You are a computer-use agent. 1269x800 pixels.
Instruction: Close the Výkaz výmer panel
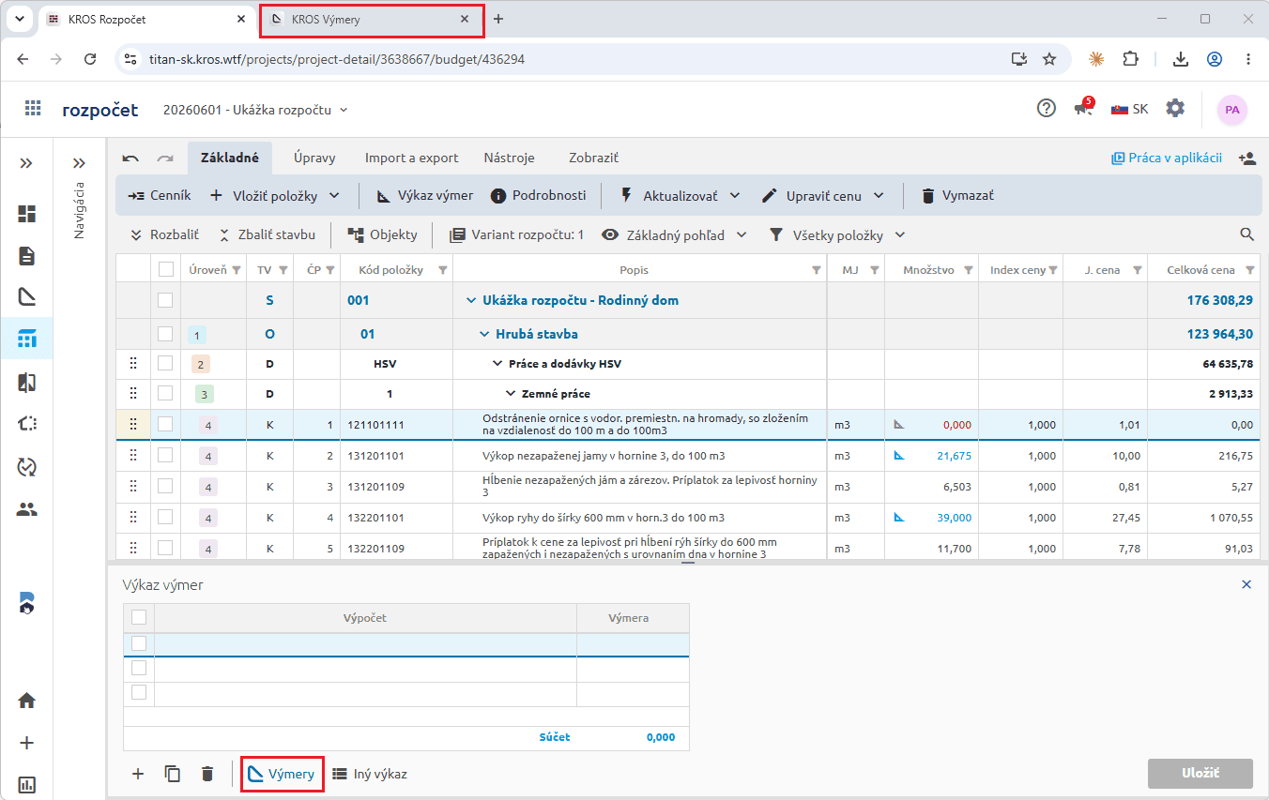(x=1246, y=584)
